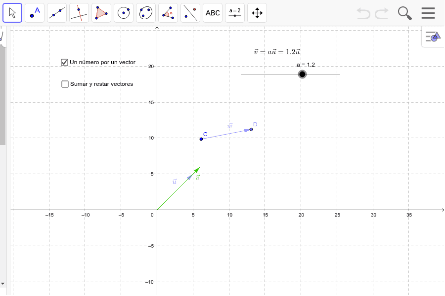Screen dimensions: 445x296
Task: Choose the Angle measurement tool
Action: [x=168, y=13]
